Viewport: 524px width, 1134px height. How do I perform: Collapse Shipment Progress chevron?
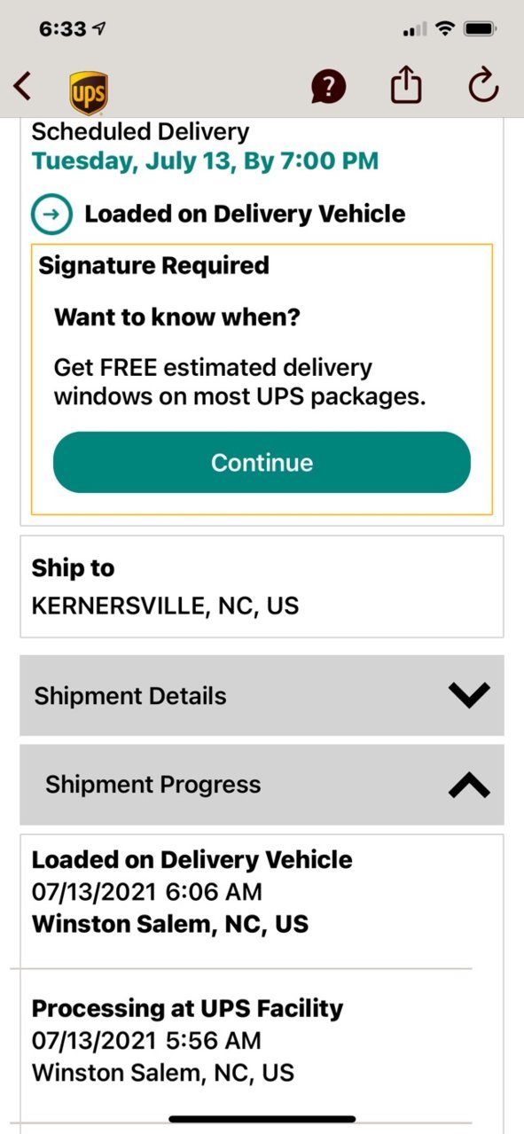point(469,785)
